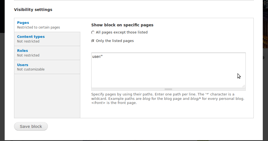Choose the 'Only the listed pages' radio

pyautogui.click(x=93, y=41)
